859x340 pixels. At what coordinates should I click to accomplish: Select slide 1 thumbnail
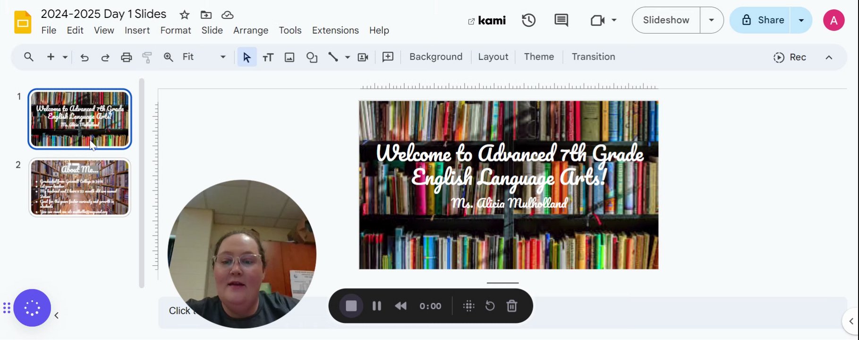pyautogui.click(x=80, y=119)
